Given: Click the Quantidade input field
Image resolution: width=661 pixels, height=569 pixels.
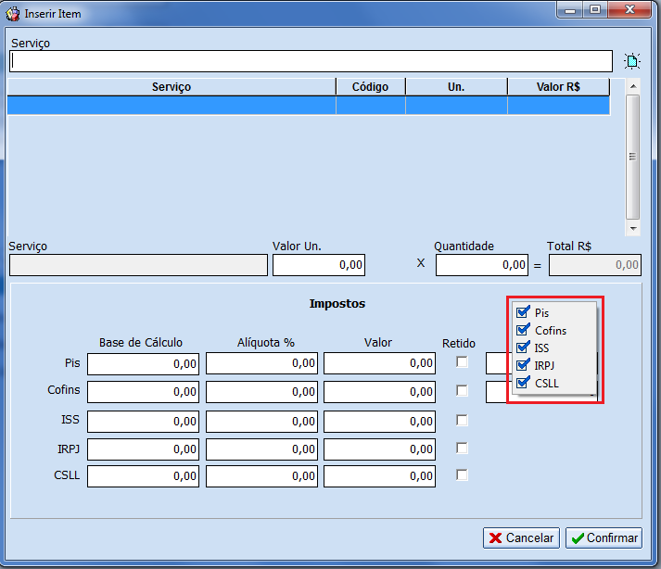Looking at the screenshot, I should [x=482, y=265].
